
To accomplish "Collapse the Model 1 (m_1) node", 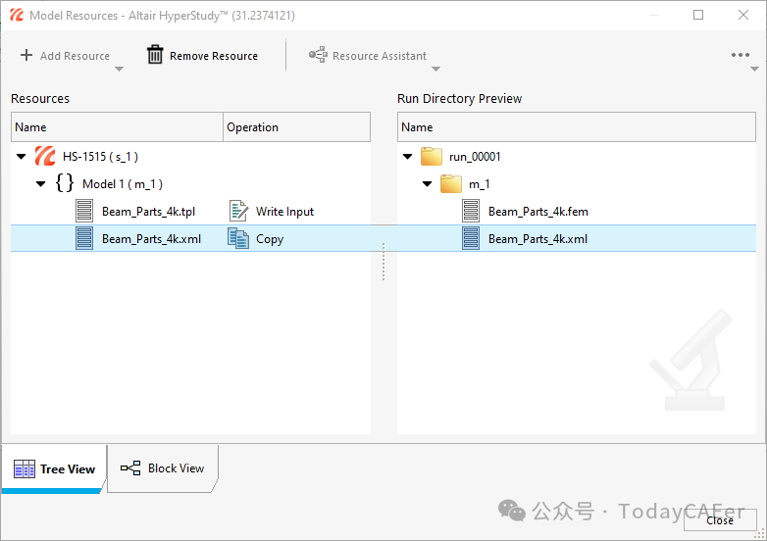I will 40,183.
